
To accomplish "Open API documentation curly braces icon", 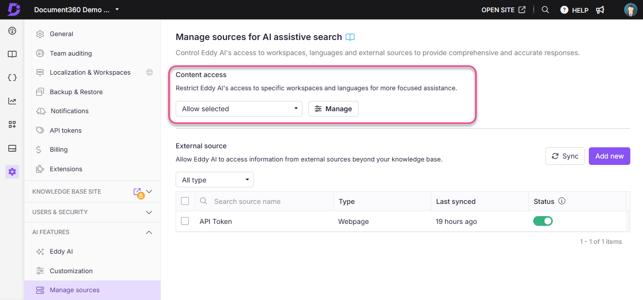I will [12, 78].
